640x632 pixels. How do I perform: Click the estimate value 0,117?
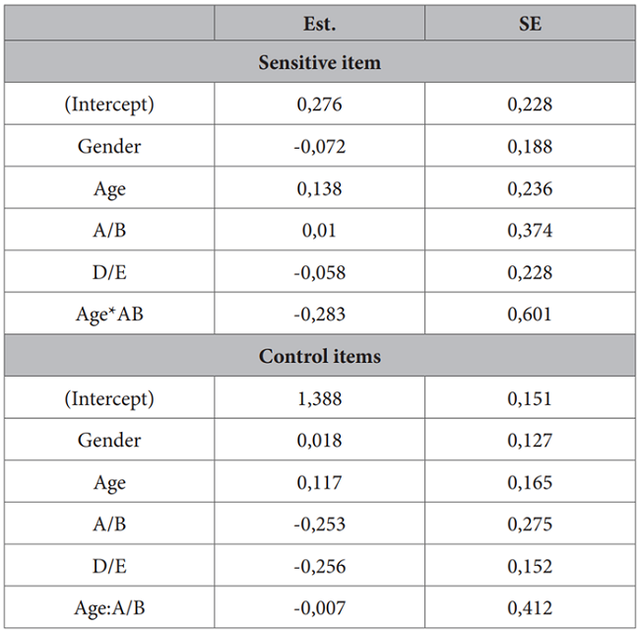(319, 482)
